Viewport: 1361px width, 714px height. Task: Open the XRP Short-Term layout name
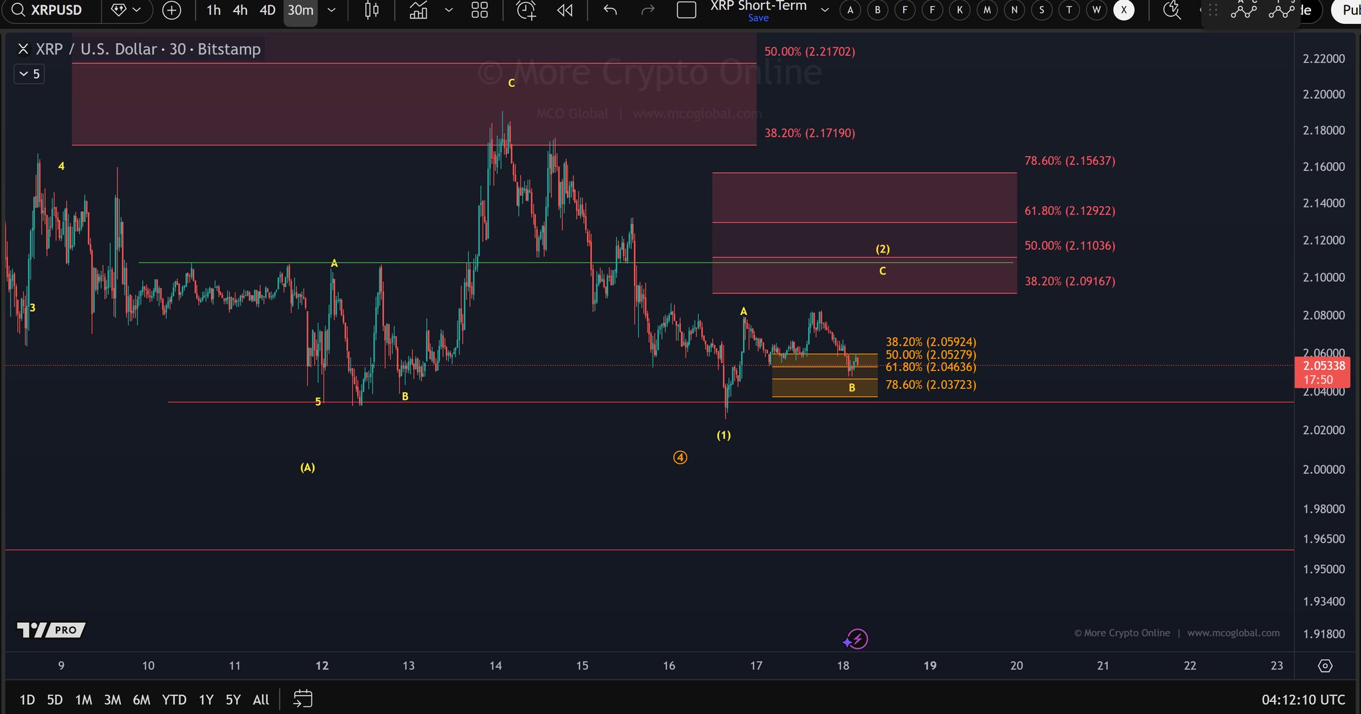pyautogui.click(x=758, y=5)
